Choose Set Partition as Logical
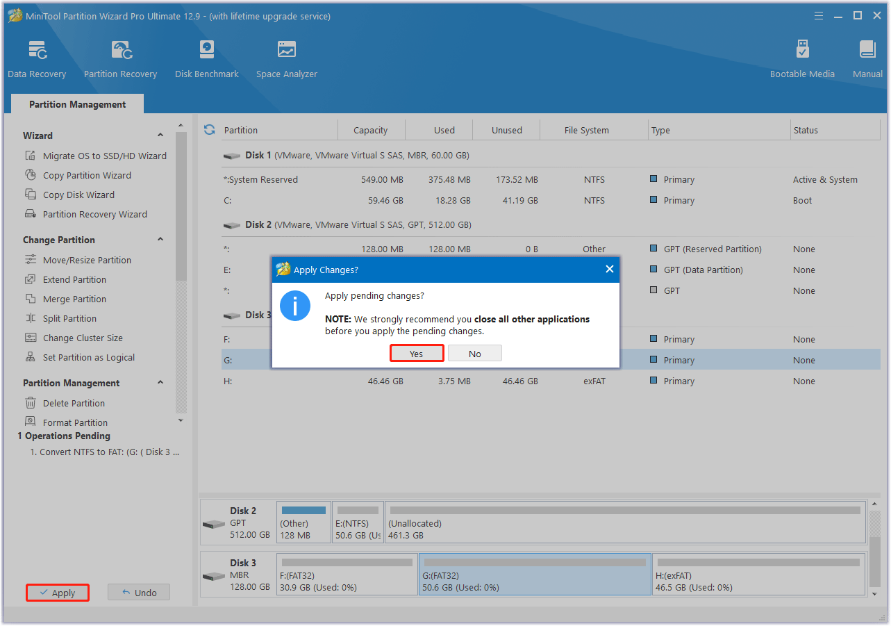The image size is (891, 626). click(x=80, y=357)
